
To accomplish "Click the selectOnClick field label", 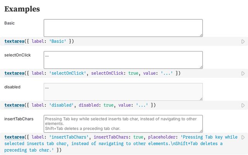I will pyautogui.click(x=17, y=55).
